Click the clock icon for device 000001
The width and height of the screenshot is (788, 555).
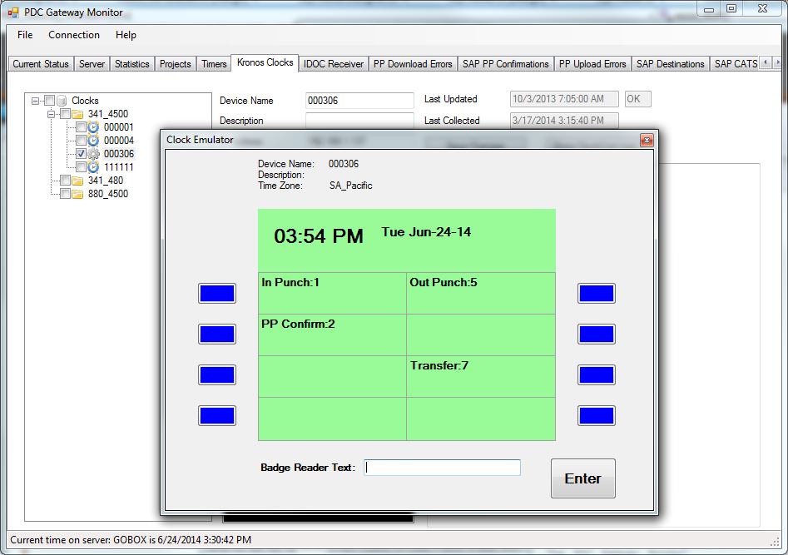(94, 127)
